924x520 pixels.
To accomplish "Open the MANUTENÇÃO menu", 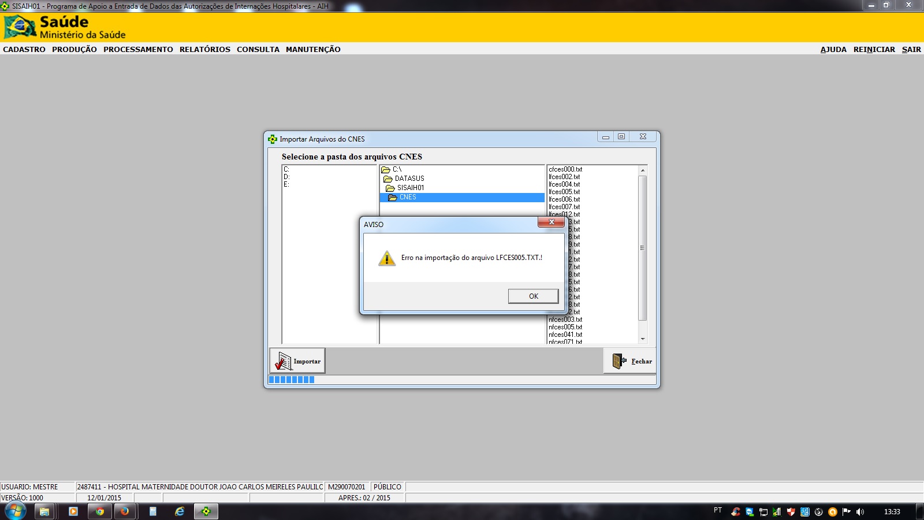I will [x=313, y=50].
